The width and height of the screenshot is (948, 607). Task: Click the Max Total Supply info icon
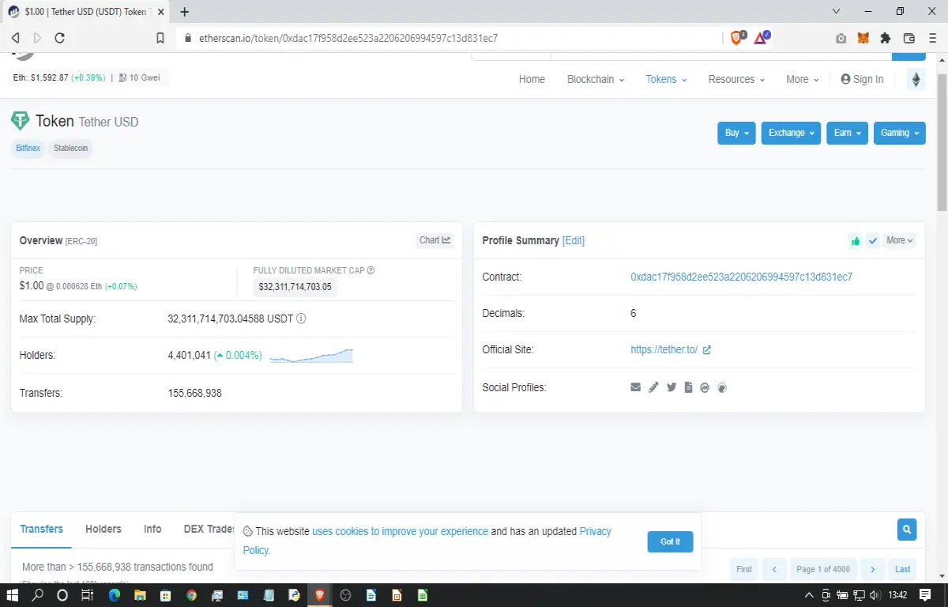[x=301, y=319]
